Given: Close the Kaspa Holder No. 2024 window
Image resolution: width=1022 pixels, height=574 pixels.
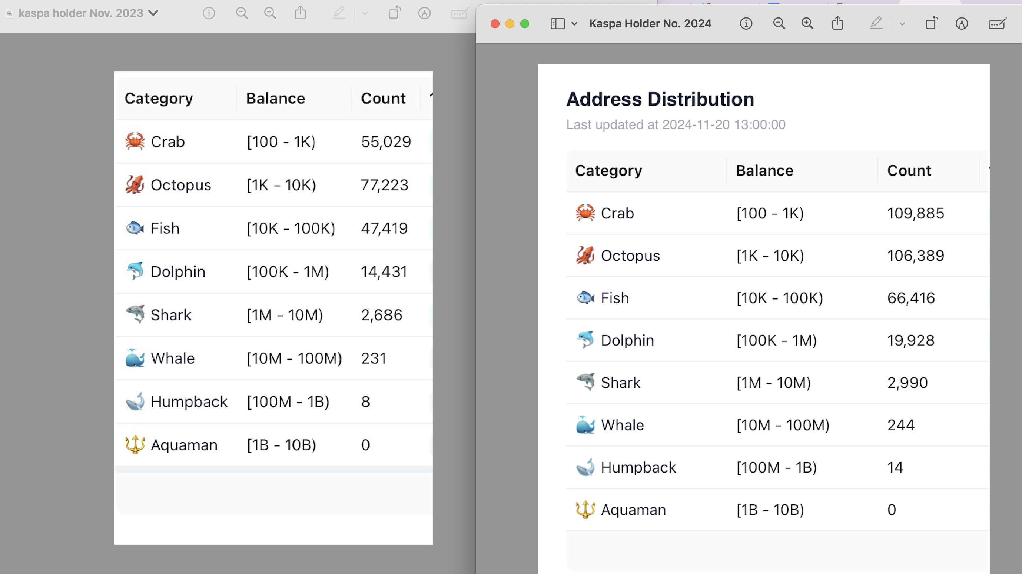Looking at the screenshot, I should (495, 24).
